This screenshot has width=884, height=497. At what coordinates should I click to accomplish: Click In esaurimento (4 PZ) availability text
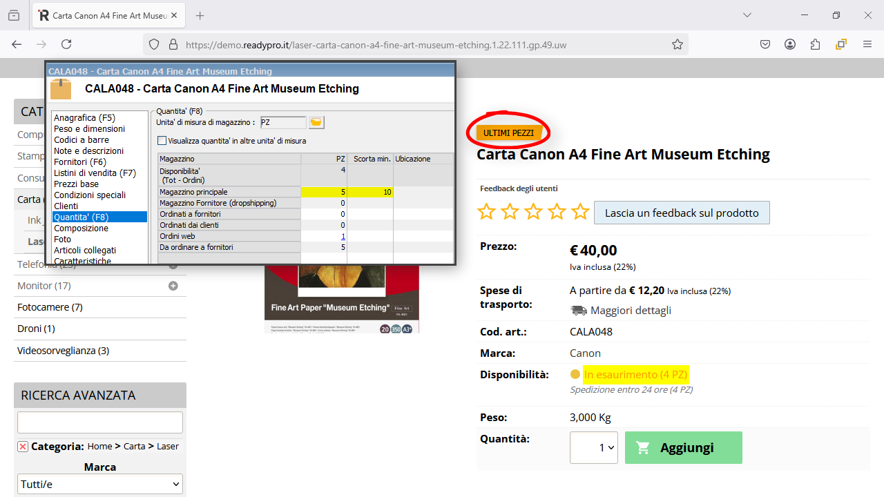[x=635, y=374]
